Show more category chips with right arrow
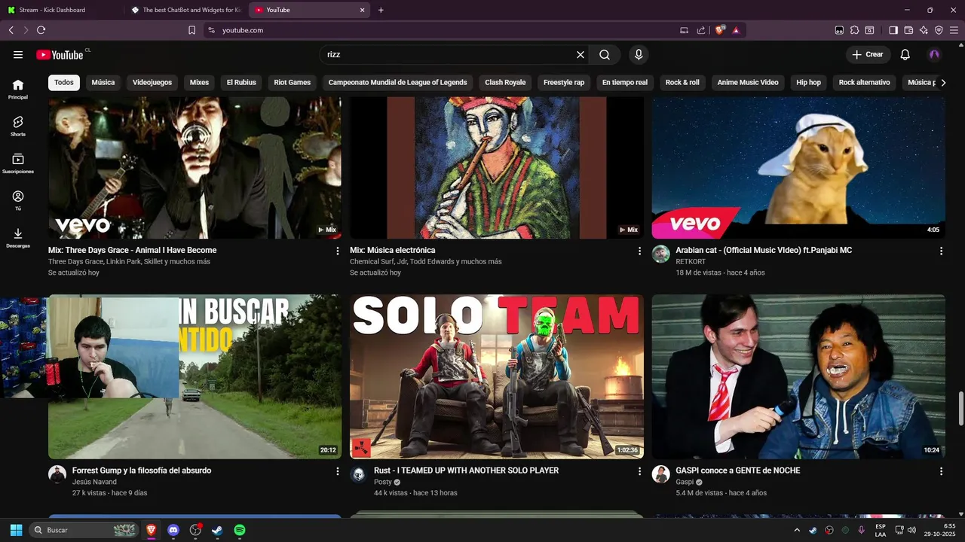This screenshot has height=542, width=965. (x=943, y=83)
